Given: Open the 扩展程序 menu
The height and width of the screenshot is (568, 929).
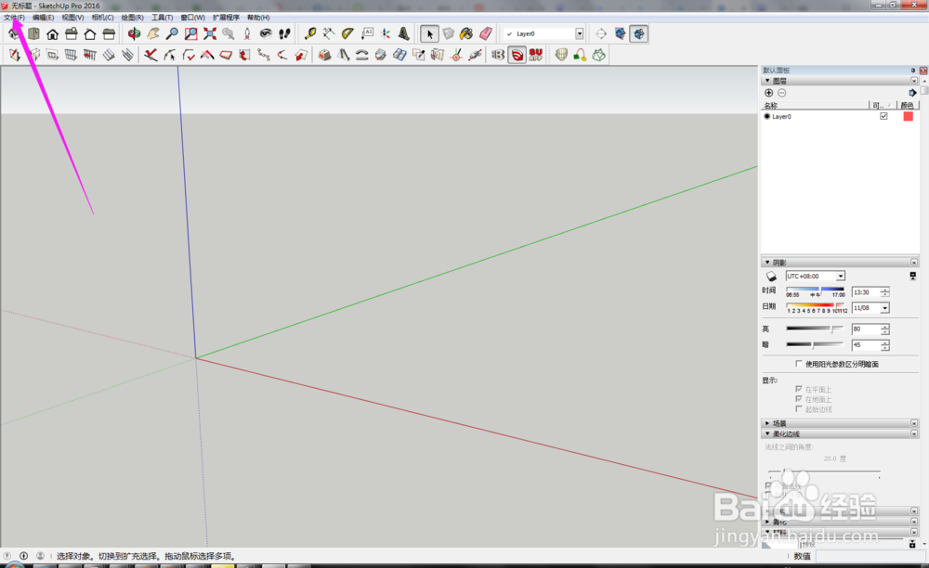Looking at the screenshot, I should click(x=227, y=18).
